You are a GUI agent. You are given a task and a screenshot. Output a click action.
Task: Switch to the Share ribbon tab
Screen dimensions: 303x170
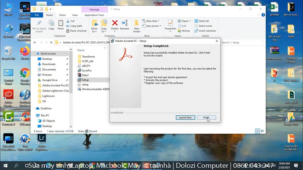pyautogui.click(x=62, y=15)
